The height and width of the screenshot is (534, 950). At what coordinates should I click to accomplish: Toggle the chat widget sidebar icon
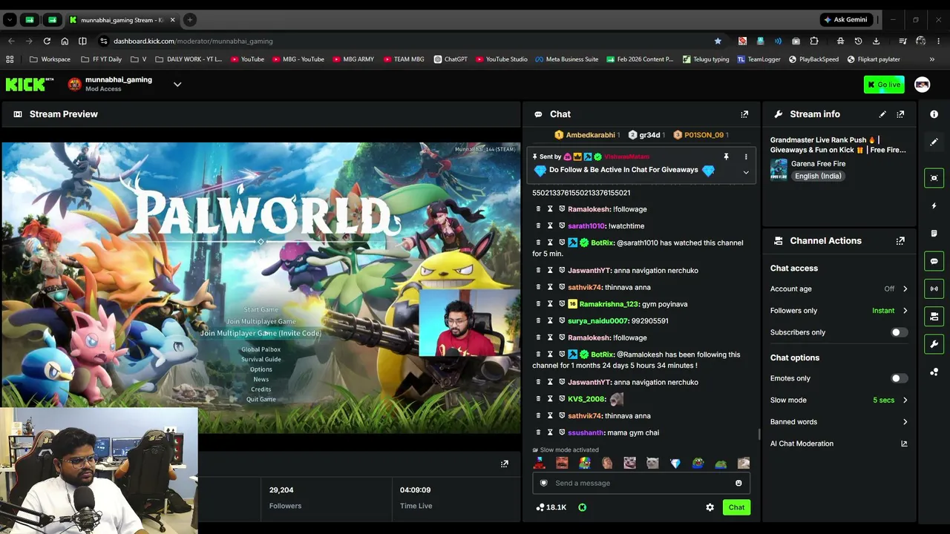[x=934, y=261]
